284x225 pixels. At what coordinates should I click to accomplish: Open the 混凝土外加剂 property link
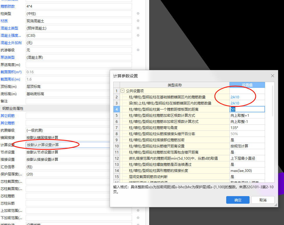coord(11,43)
